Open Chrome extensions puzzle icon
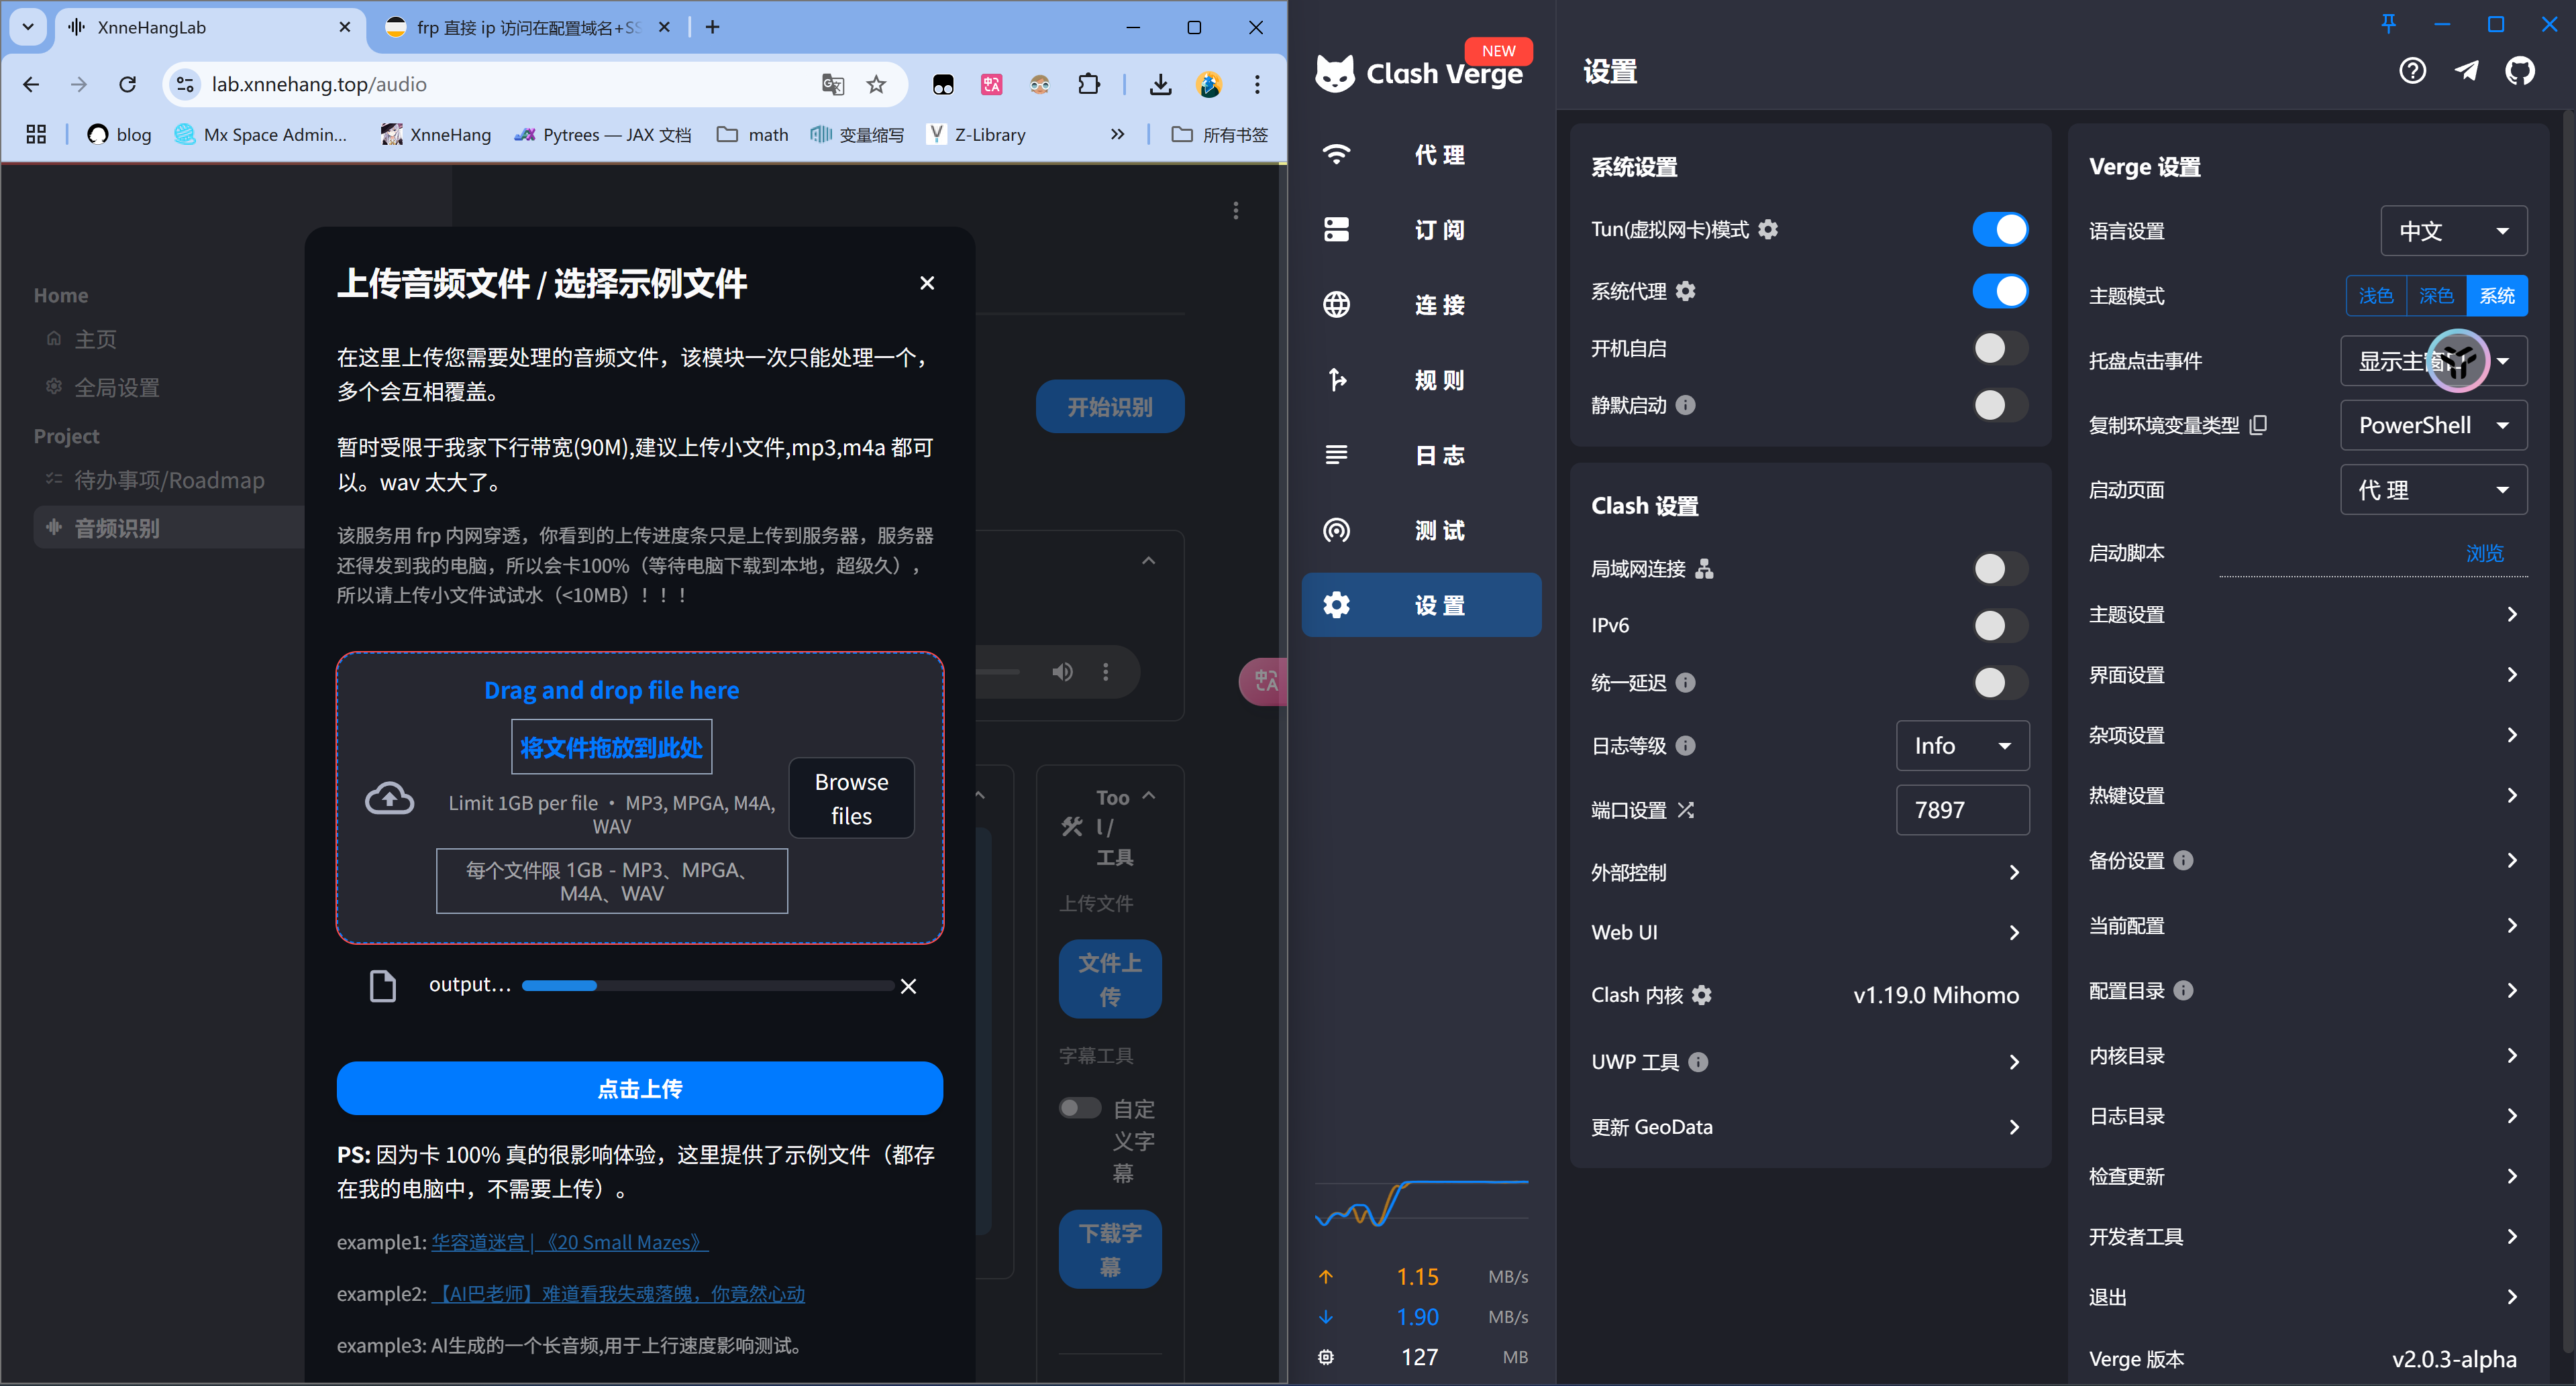The image size is (2576, 1386). 1089,85
